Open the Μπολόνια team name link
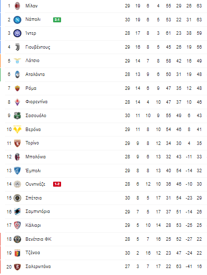This screenshot has height=275, width=207. click(x=35, y=157)
